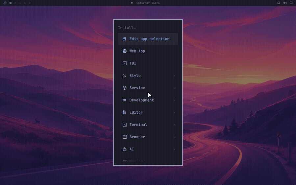Switch to active workspace 1 indicator

11,3
